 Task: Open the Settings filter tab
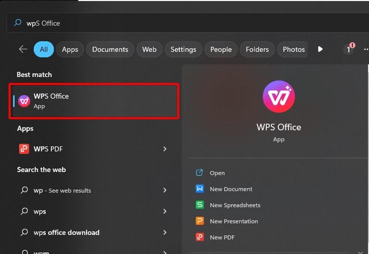(x=183, y=49)
